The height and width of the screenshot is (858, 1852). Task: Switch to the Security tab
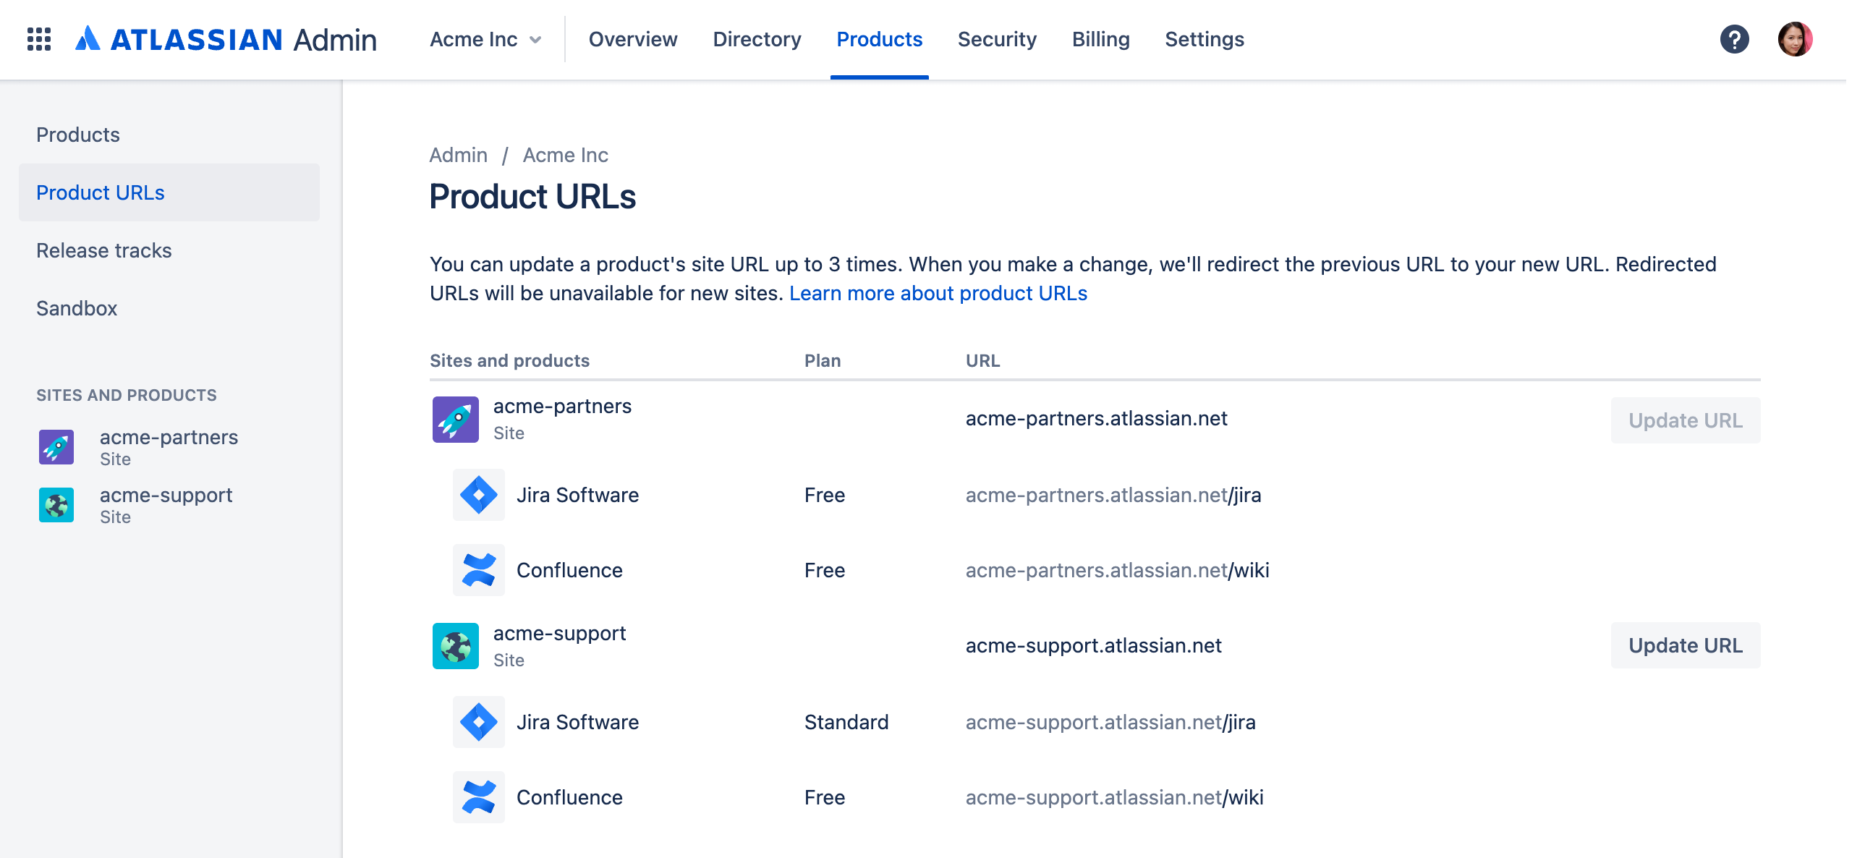pyautogui.click(x=997, y=39)
